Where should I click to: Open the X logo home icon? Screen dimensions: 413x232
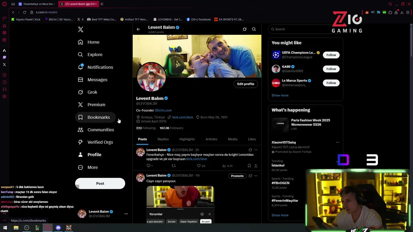pos(81,30)
